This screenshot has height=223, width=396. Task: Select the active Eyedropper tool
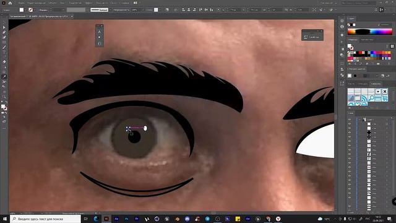[4, 77]
